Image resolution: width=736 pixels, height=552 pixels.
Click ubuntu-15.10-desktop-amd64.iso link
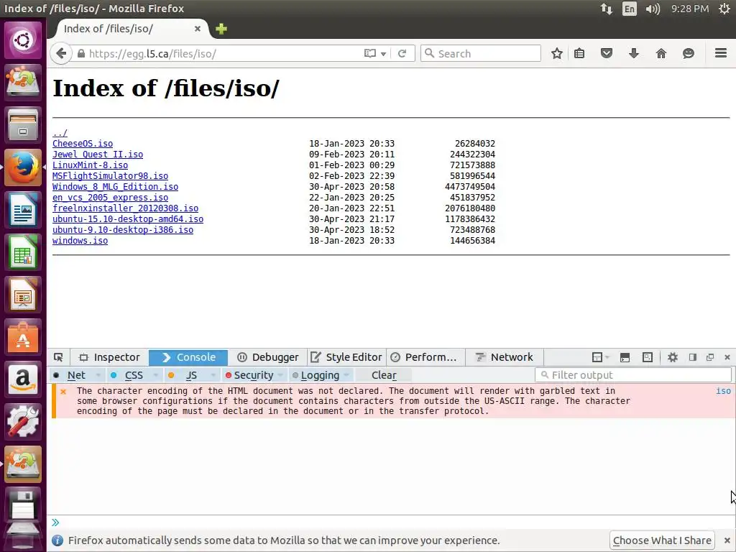pyautogui.click(x=128, y=219)
